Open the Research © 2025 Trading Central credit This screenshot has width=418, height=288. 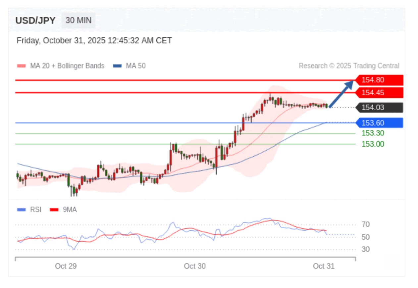point(349,66)
